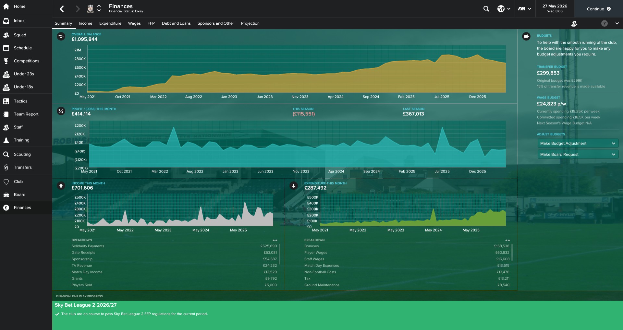Image resolution: width=623 pixels, height=330 pixels.
Task: Click the Overall Balance gauge icon
Action: (61, 36)
